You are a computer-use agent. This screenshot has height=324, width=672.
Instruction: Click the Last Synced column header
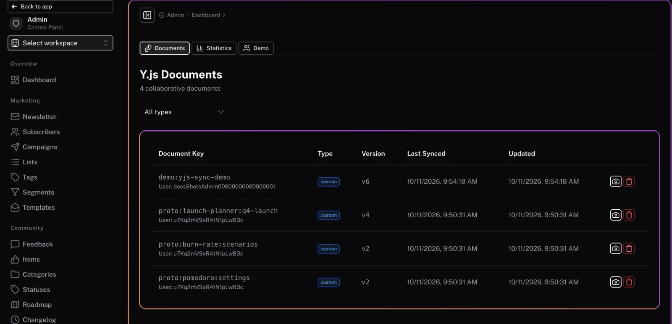[426, 153]
